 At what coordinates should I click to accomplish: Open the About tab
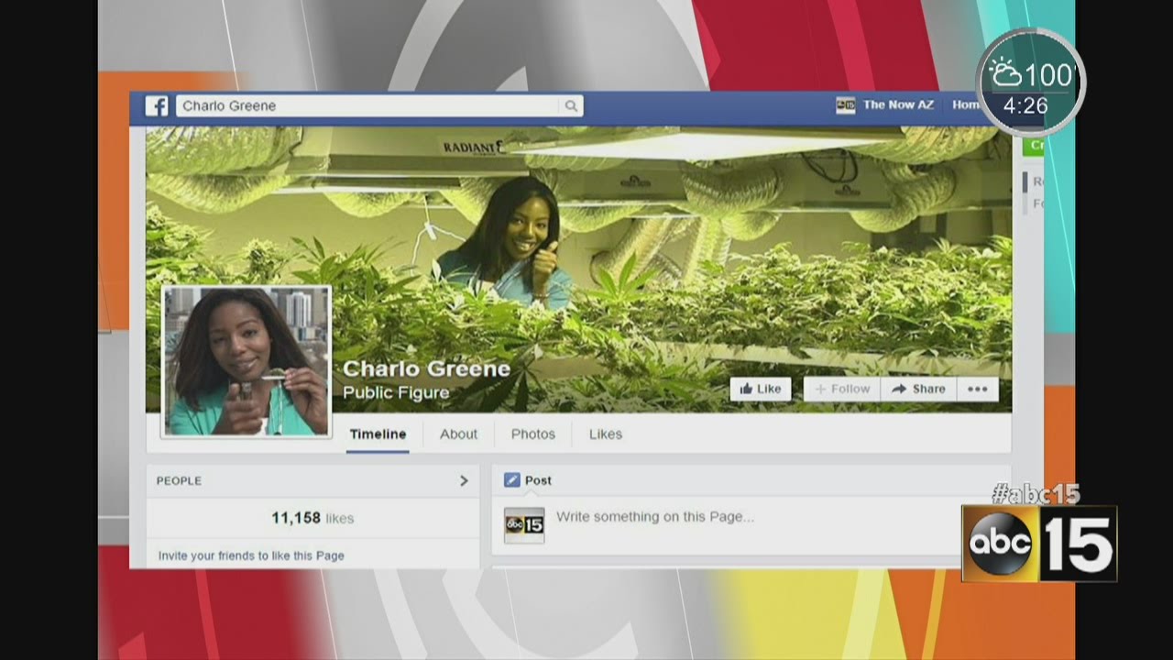pos(458,434)
